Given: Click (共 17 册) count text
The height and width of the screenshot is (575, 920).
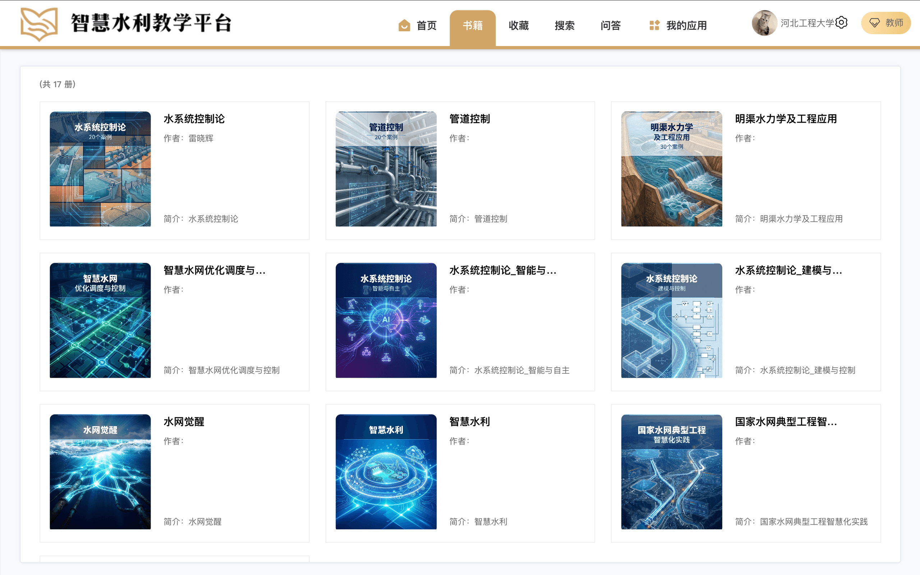Looking at the screenshot, I should click(57, 84).
